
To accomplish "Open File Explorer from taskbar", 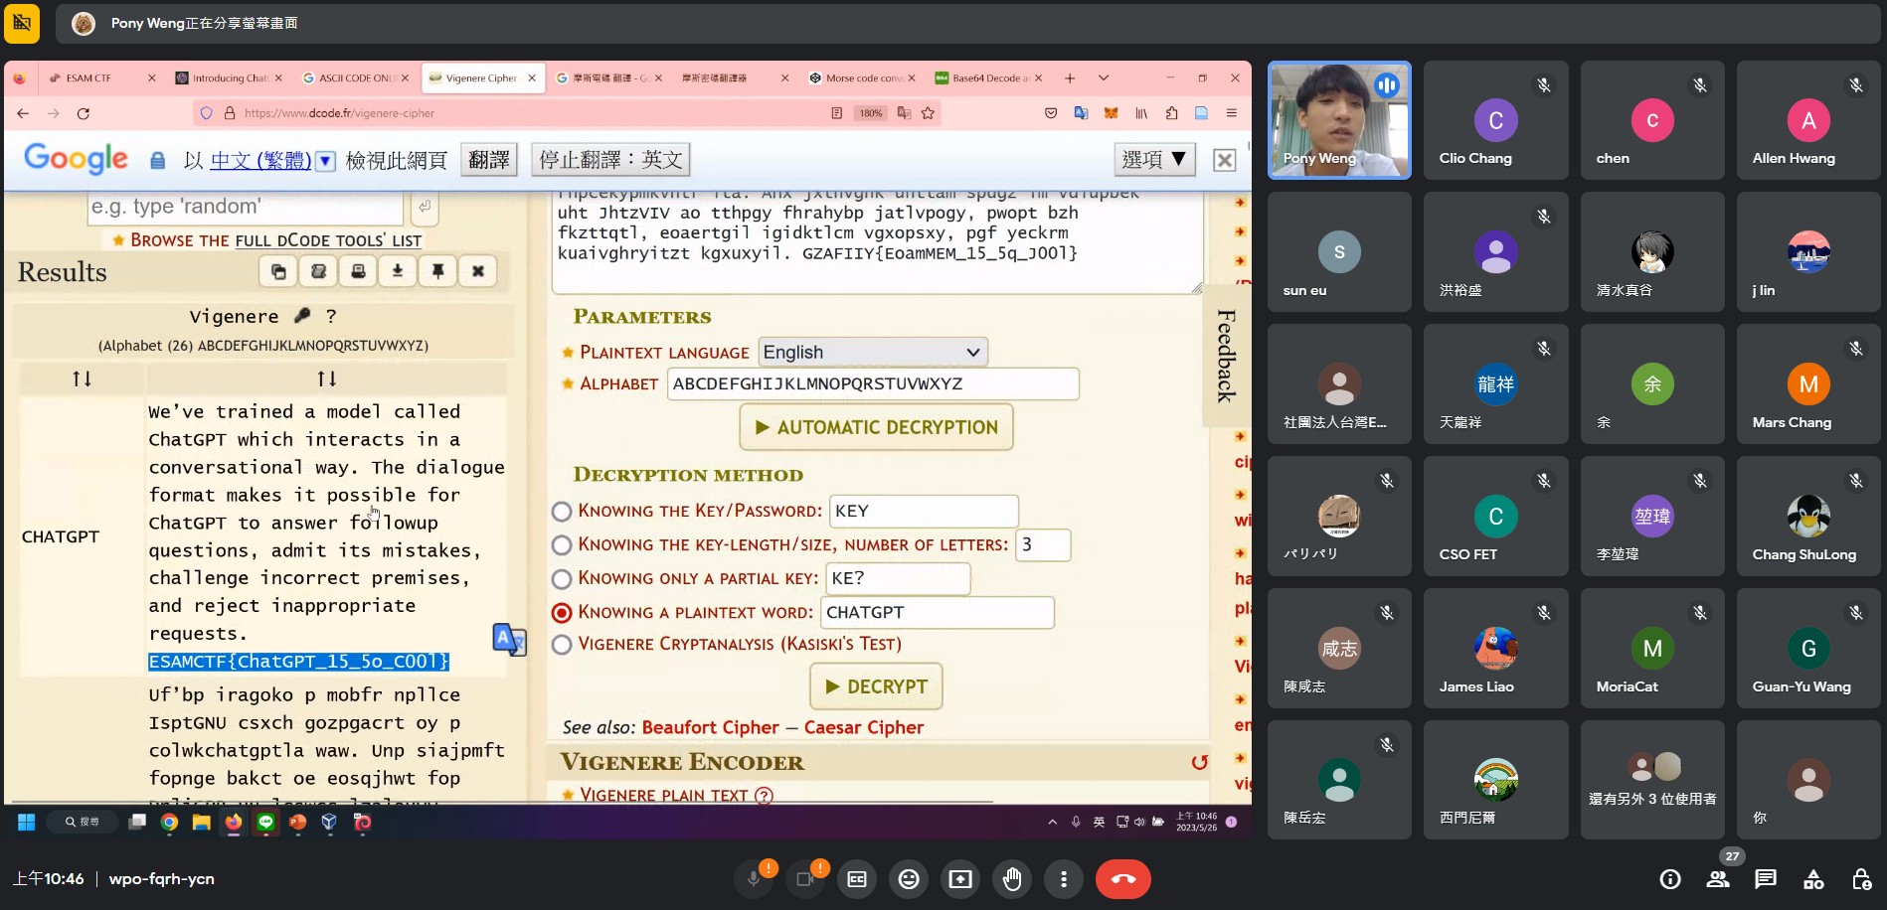I will 201,822.
